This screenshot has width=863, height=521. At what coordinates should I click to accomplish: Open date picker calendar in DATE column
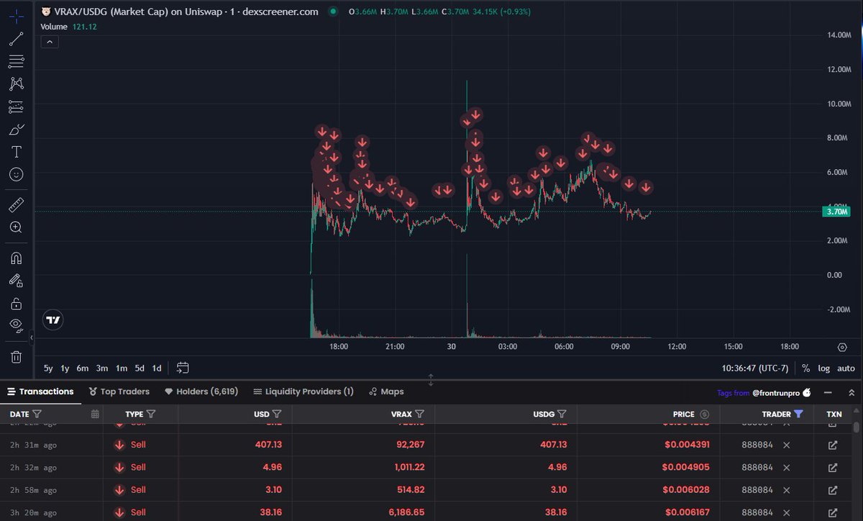click(x=95, y=414)
